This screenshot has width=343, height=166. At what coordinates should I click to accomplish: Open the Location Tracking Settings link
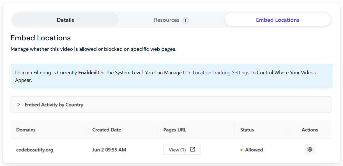(x=221, y=73)
